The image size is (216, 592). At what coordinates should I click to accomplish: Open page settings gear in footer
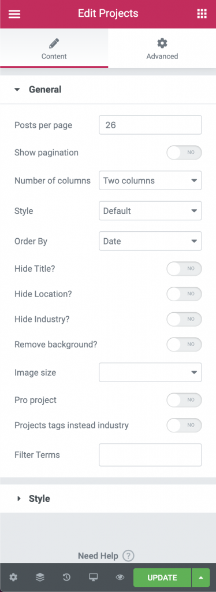[x=13, y=578]
